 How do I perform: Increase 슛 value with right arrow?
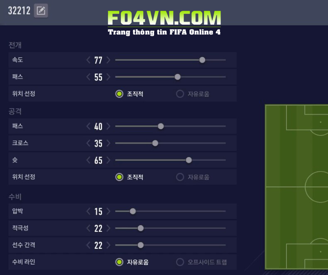click(108, 160)
